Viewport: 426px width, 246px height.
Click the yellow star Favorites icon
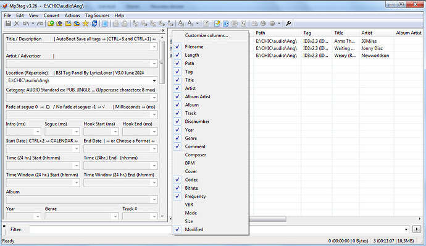[x=86, y=23]
